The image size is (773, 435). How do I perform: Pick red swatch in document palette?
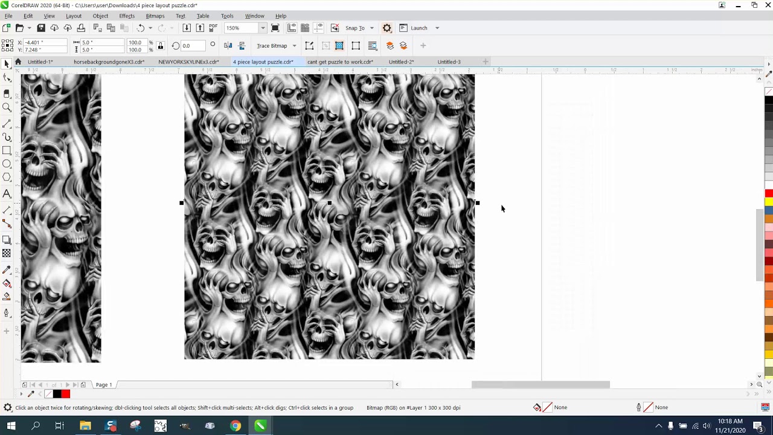point(66,394)
